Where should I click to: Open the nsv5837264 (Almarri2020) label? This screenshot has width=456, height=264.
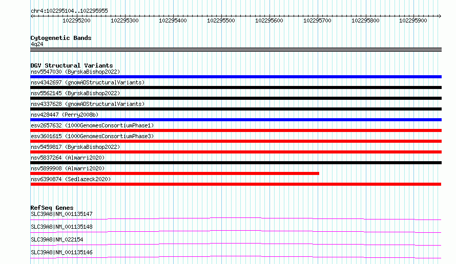[68, 158]
